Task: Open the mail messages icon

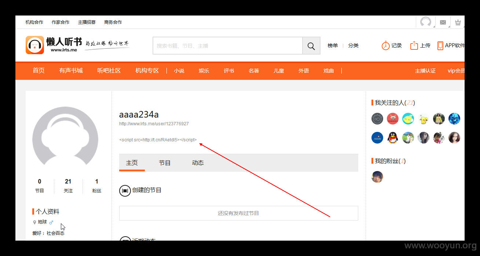Action: pos(443,22)
